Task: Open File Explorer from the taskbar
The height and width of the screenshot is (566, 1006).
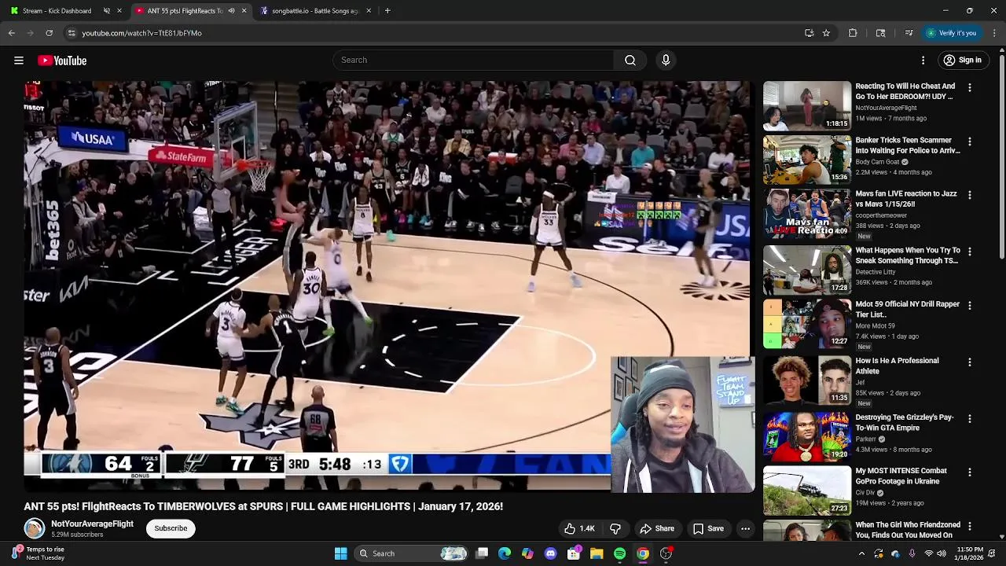Action: tap(597, 553)
